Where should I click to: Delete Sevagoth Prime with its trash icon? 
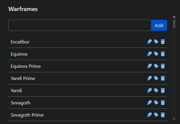(x=163, y=115)
